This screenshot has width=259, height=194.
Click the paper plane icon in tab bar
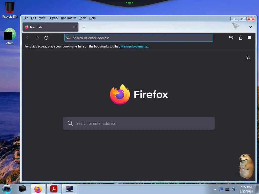coord(235,26)
